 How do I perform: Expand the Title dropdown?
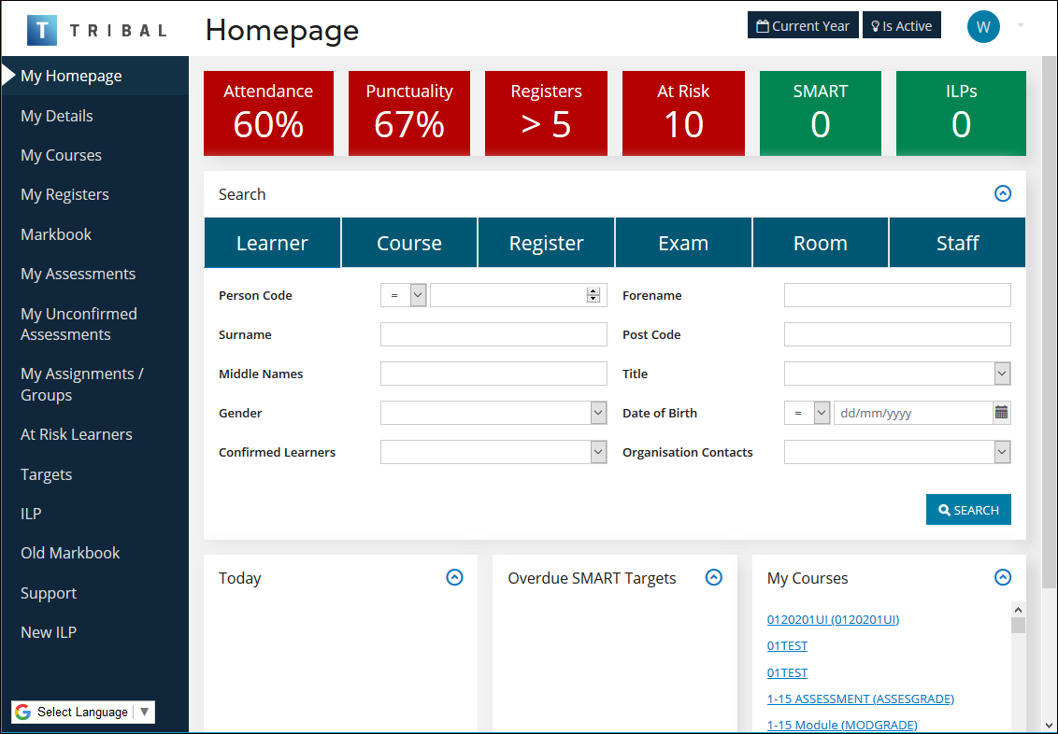coord(897,374)
